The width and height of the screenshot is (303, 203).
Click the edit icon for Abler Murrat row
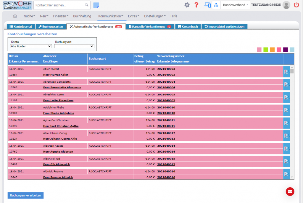(x=286, y=72)
